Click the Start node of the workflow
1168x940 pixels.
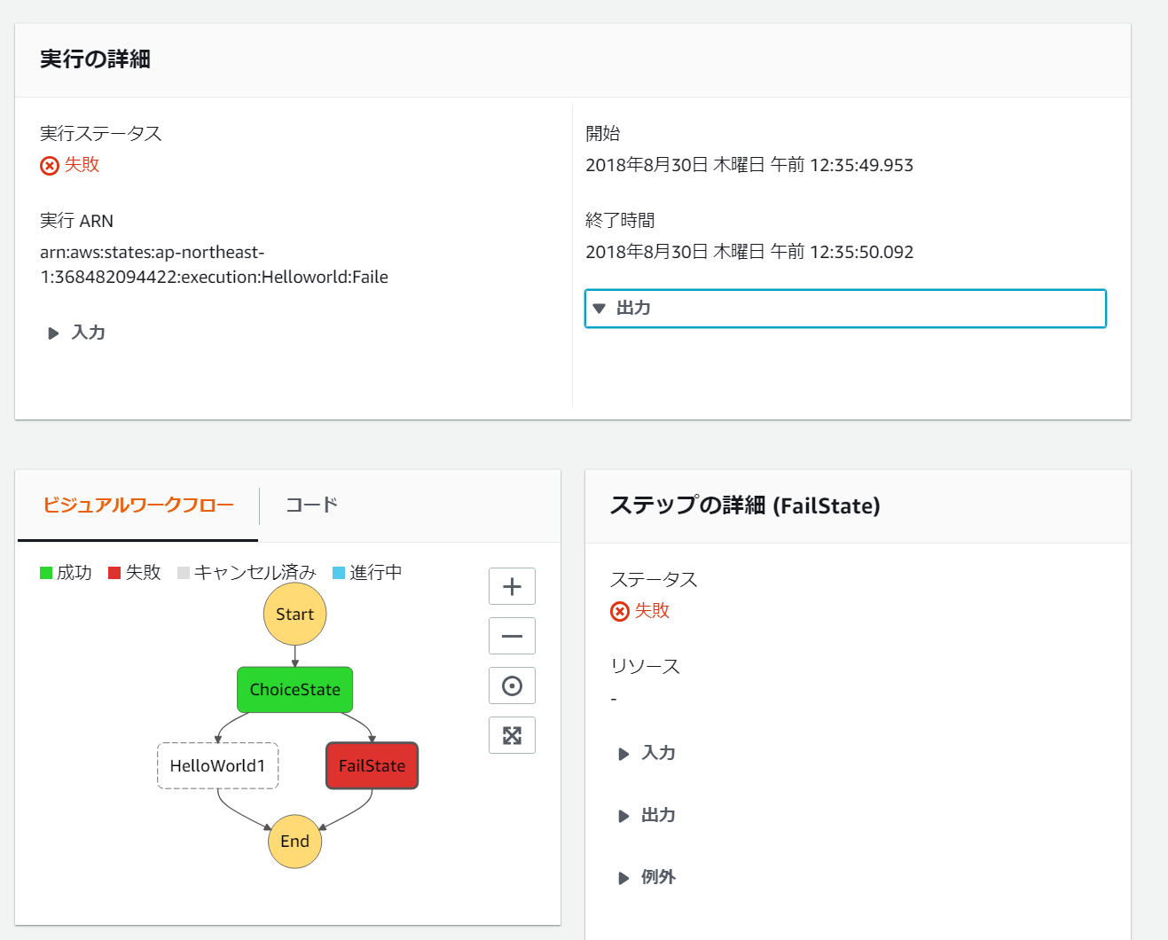[294, 614]
